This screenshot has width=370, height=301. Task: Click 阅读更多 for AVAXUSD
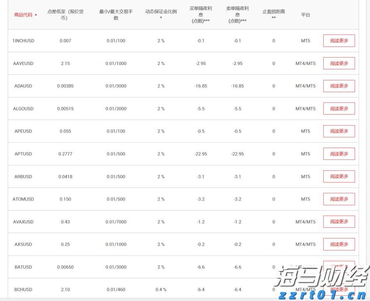coord(339,222)
